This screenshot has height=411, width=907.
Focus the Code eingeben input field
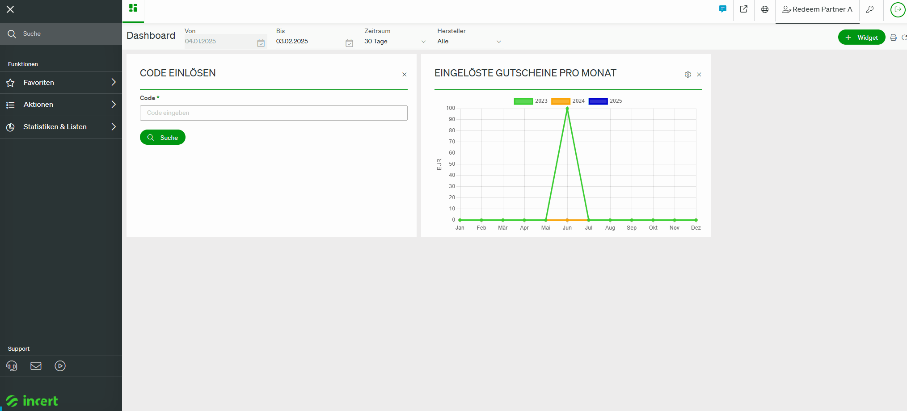coord(274,113)
